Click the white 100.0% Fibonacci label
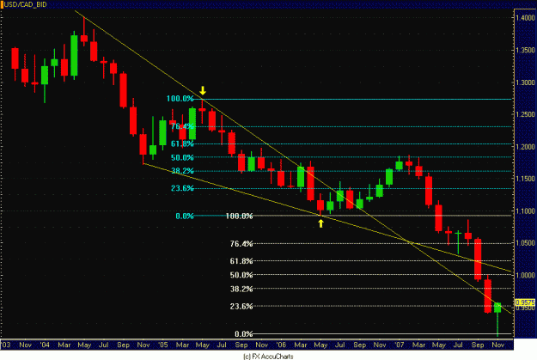 click(240, 216)
